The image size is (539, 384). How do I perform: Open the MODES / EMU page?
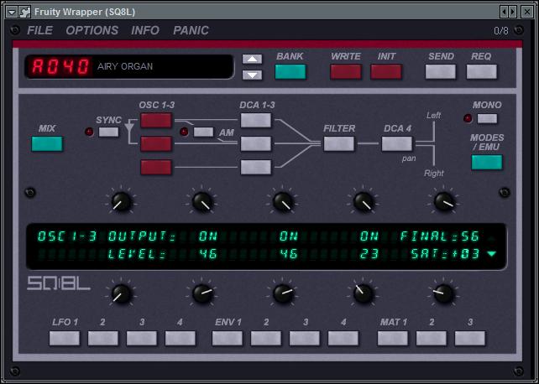(487, 163)
